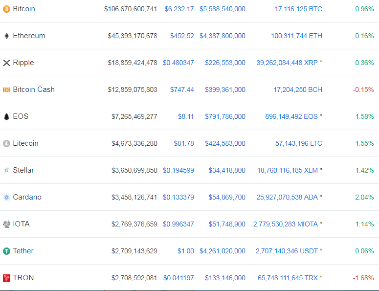Click the Ethereum diamond logo icon
Viewport: 379px width, 291px height.
[x=6, y=36]
